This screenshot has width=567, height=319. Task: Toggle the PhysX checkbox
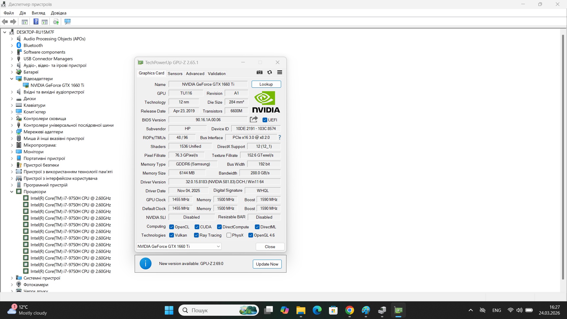[x=229, y=235]
